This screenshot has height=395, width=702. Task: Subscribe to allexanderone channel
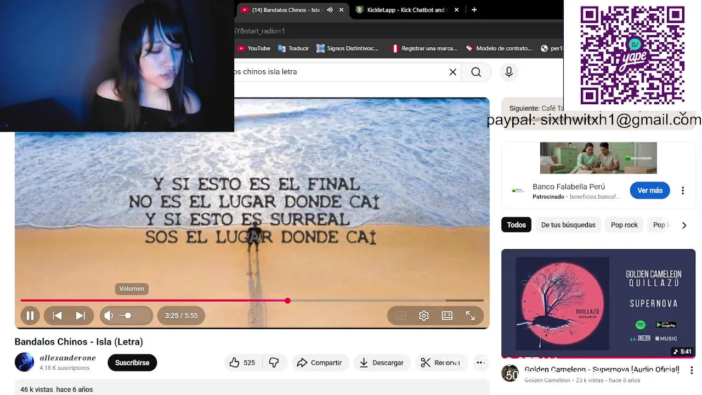tap(132, 363)
